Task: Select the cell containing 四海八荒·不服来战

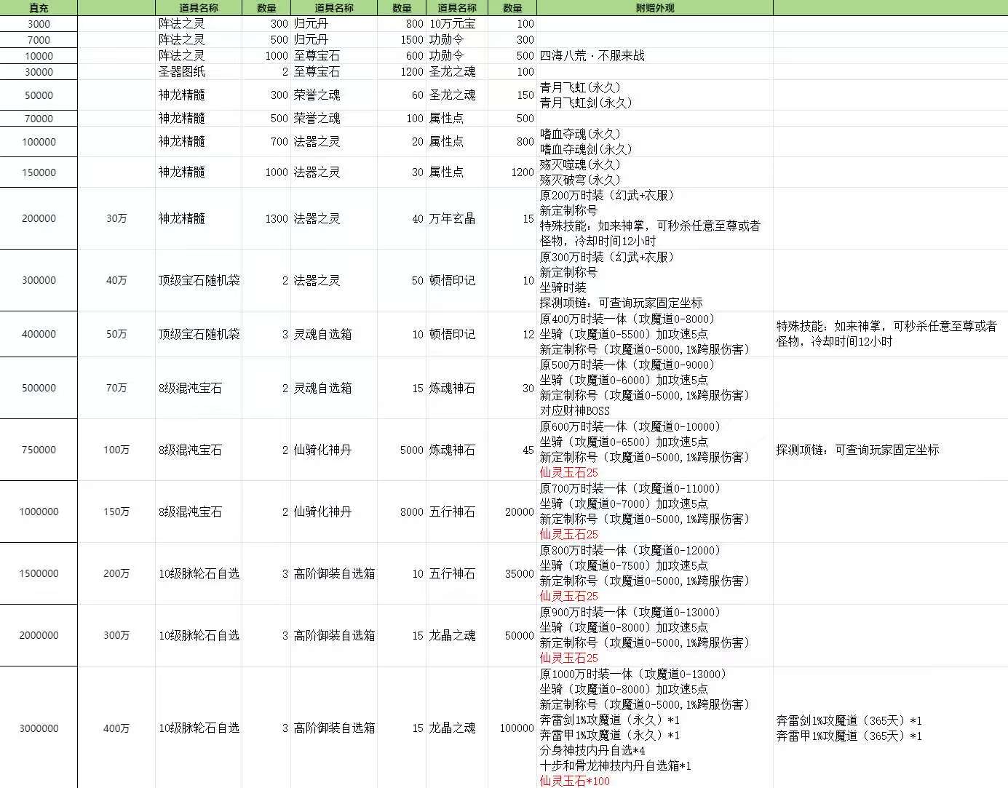Action: pyautogui.click(x=654, y=56)
